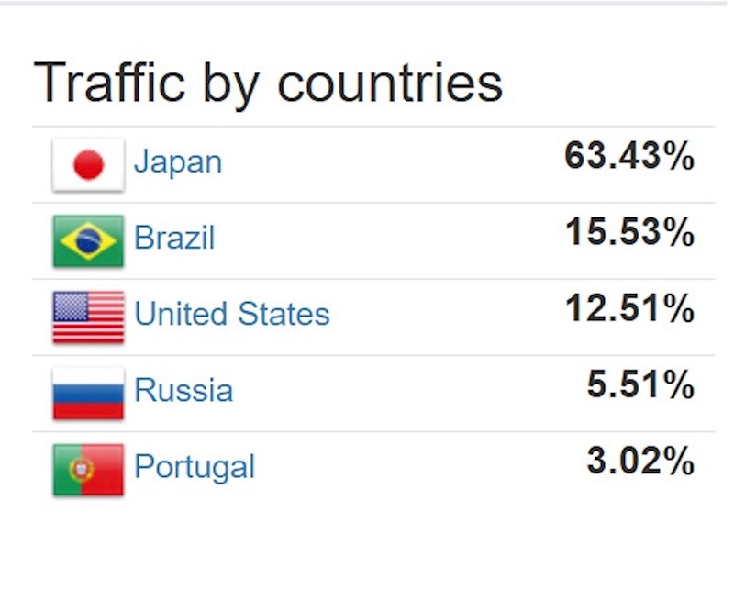Click the Russia flag icon

[88, 394]
